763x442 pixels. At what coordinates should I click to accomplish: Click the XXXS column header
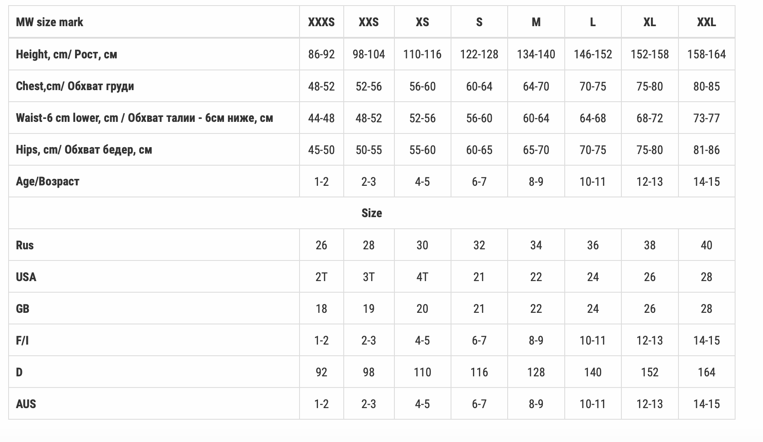click(321, 22)
